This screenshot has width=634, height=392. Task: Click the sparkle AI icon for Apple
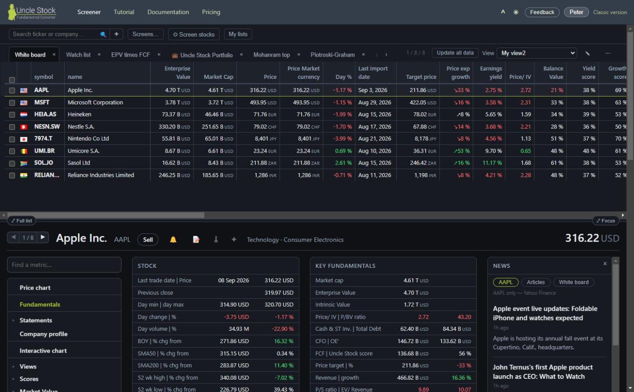click(234, 240)
